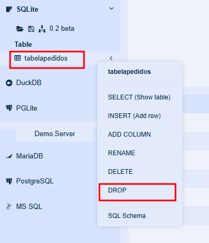Click the MariaDB seal icon

click(9, 156)
